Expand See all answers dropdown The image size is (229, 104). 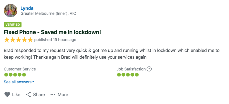click(x=19, y=82)
